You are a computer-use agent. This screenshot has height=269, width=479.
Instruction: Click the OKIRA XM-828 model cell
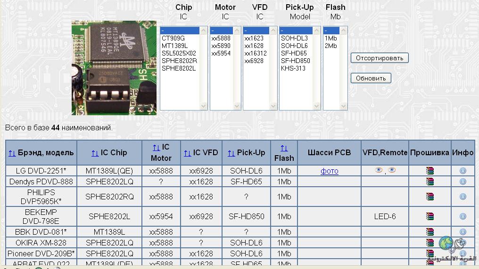tap(41, 243)
